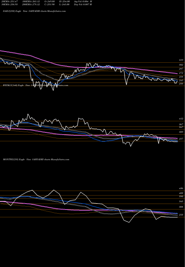Click the 200EMA: 278.12 header value

point(32,4)
